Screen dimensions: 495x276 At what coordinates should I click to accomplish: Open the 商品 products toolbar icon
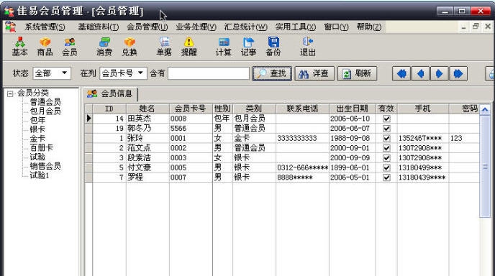point(45,47)
